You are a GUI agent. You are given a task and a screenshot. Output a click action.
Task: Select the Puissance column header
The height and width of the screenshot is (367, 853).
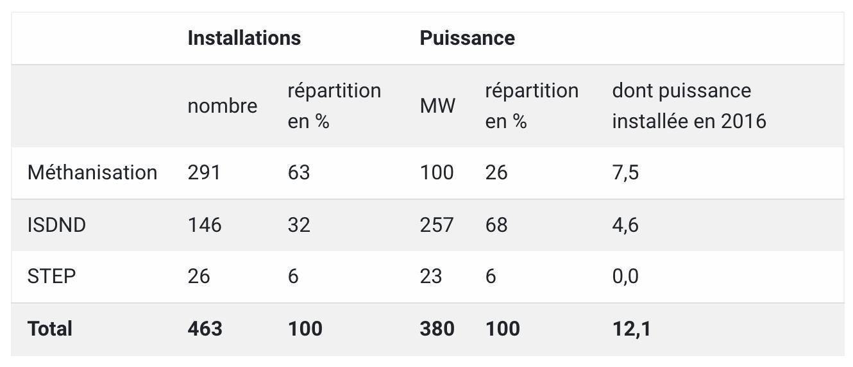click(x=467, y=38)
